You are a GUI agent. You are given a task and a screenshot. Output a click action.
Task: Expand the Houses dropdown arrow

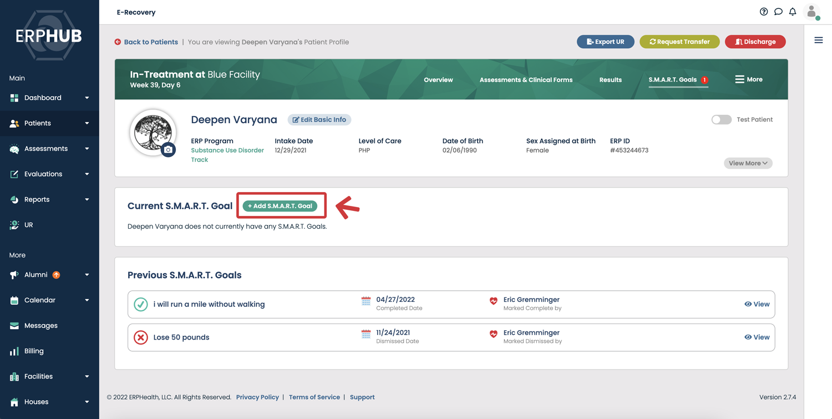(x=87, y=402)
